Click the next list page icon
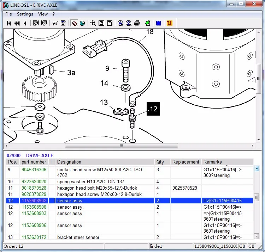 click(x=44, y=23)
